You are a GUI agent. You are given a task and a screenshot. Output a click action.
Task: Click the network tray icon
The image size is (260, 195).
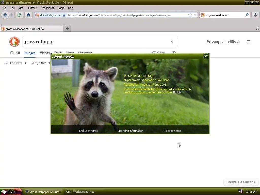click(240, 191)
